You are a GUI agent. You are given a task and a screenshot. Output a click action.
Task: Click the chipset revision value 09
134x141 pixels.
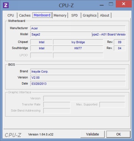(x=120, y=42)
